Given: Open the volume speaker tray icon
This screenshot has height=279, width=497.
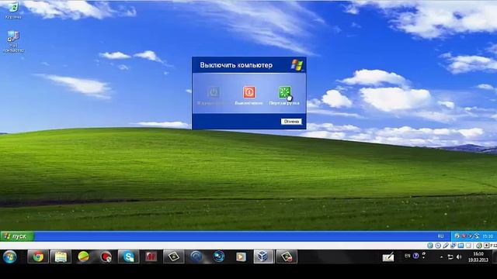Looking at the screenshot, I should pyautogui.click(x=459, y=257).
